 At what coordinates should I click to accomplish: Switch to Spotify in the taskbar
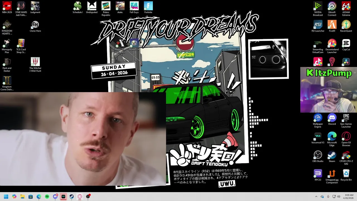[47, 197]
